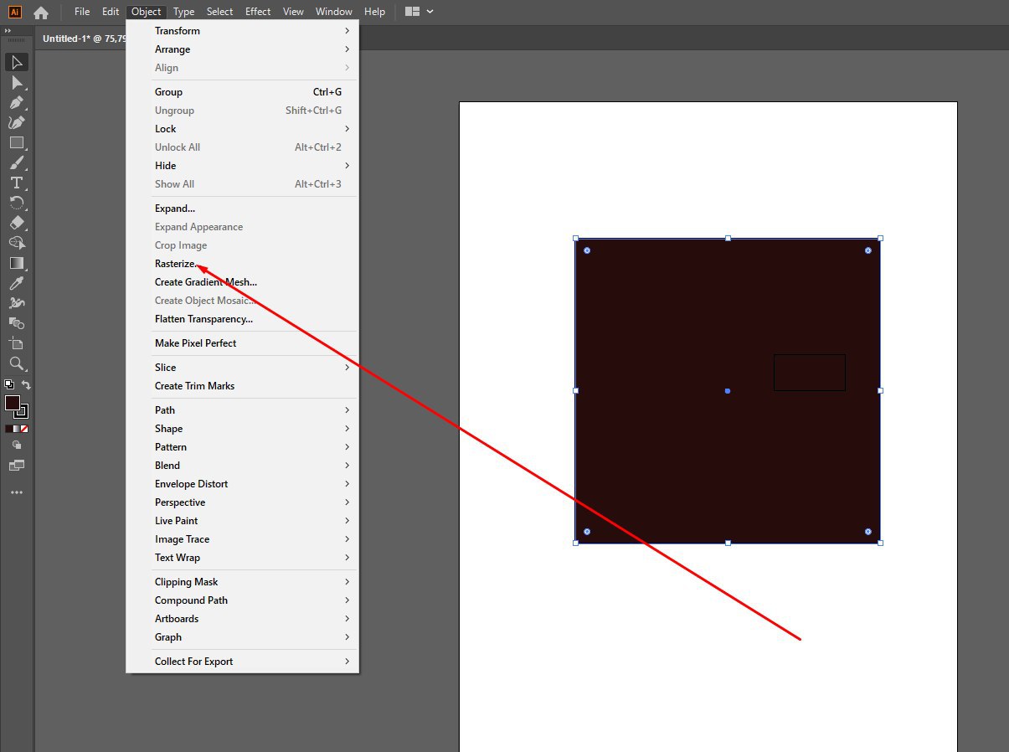Expand the Slice submenu
This screenshot has width=1009, height=752.
[x=242, y=368]
